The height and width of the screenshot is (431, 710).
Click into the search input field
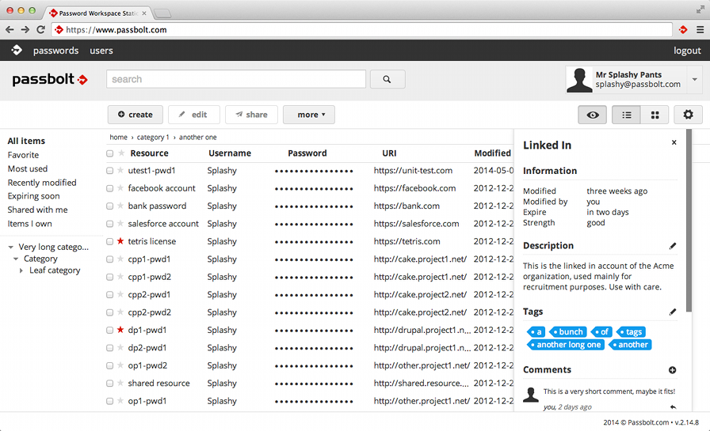pos(236,79)
